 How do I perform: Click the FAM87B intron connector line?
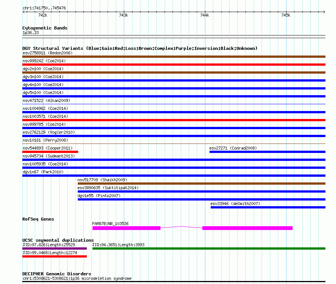pyautogui.click(x=182, y=227)
